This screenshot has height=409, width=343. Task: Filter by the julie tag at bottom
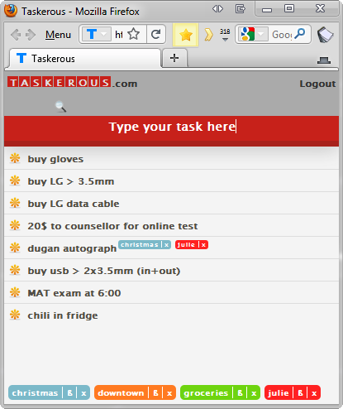click(x=279, y=393)
